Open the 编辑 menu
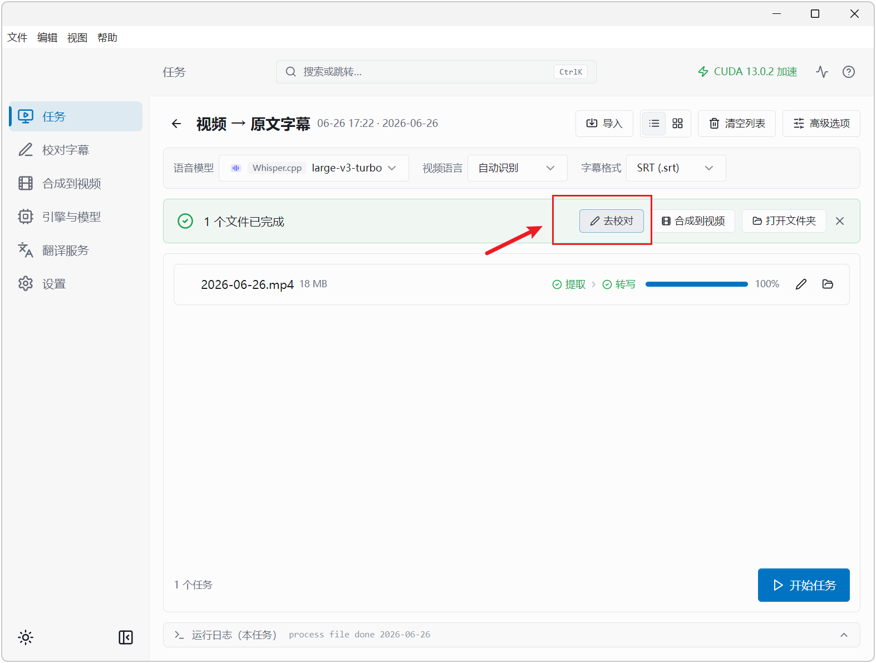 [47, 37]
